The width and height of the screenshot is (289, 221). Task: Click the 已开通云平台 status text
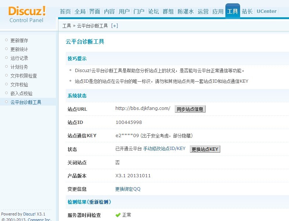pos(128,149)
